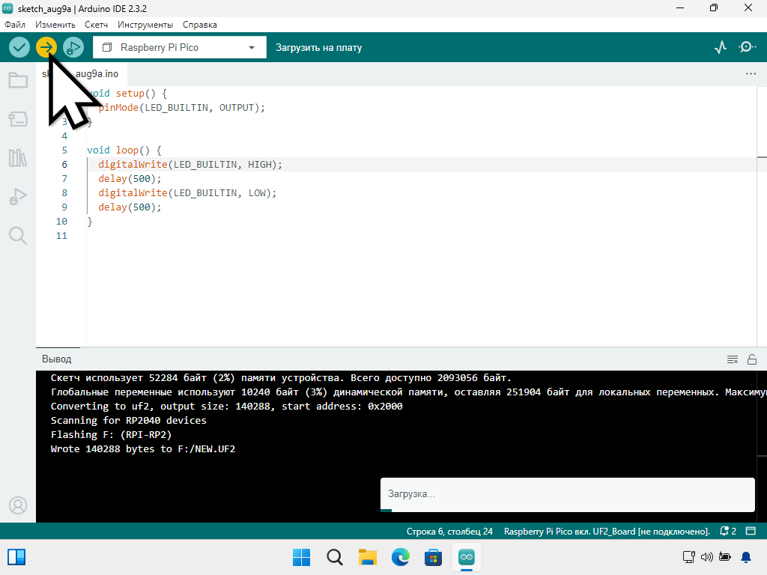Image resolution: width=767 pixels, height=575 pixels.
Task: Click the Verify sketch checkmark button
Action: 19,47
